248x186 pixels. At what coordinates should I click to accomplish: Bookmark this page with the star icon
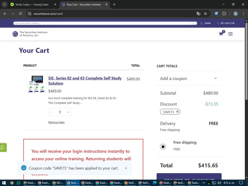(x=205, y=14)
